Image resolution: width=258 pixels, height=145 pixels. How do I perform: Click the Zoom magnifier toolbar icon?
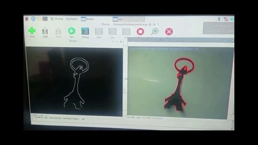pos(155,31)
